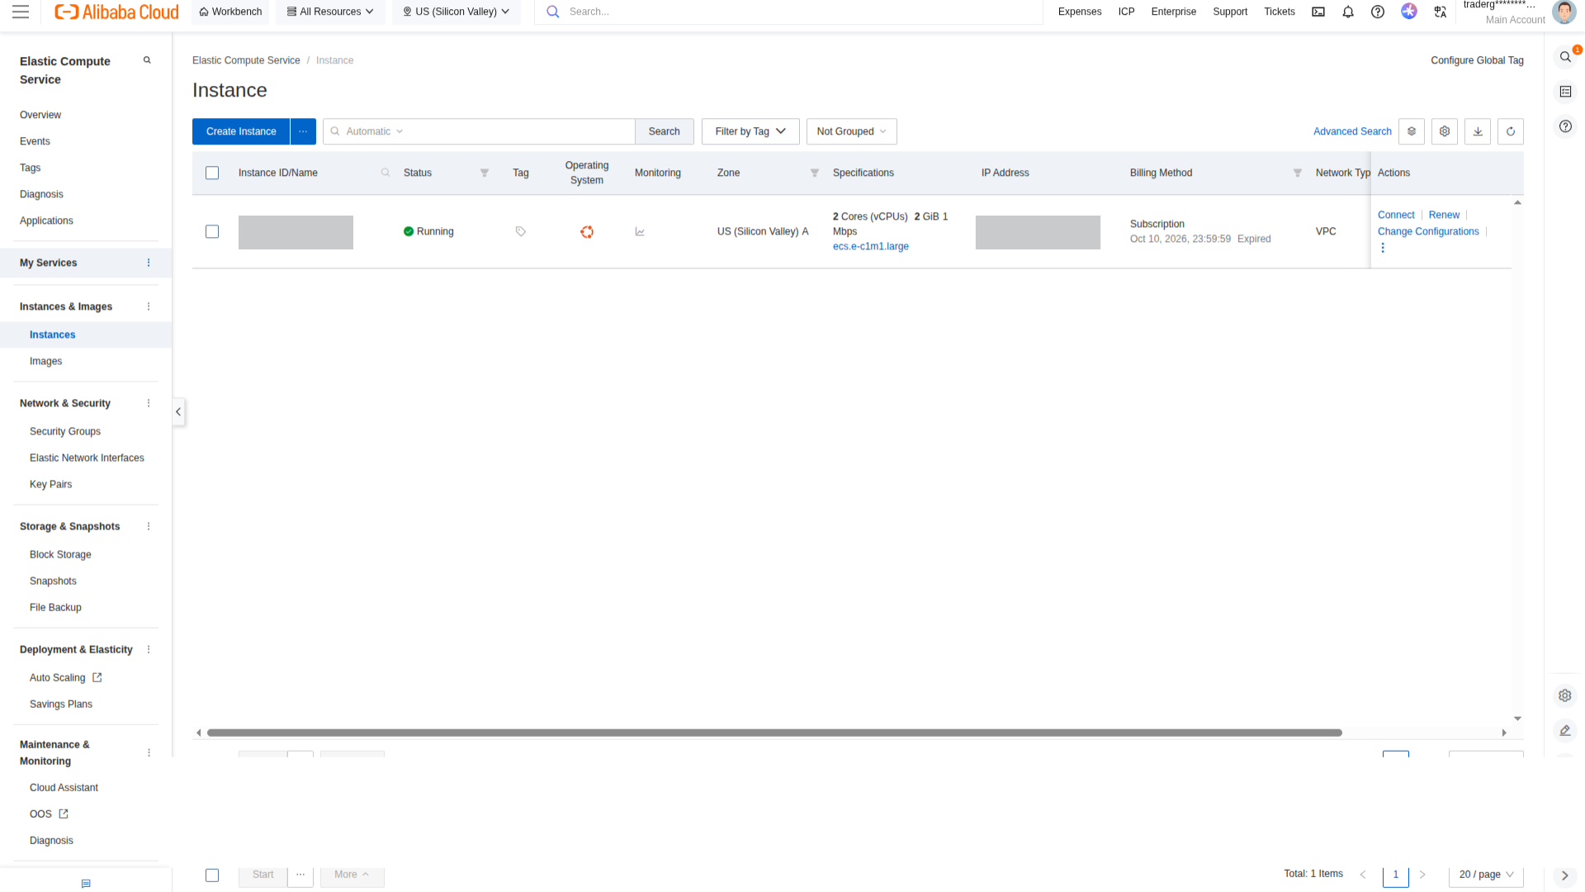The height and width of the screenshot is (892, 1585).
Task: Open more instance actions vertical dots
Action: 1383,248
